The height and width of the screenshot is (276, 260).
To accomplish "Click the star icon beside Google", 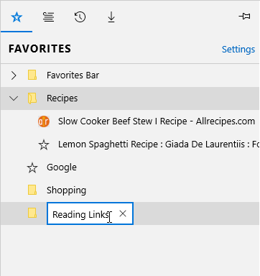I will [x=32, y=167].
